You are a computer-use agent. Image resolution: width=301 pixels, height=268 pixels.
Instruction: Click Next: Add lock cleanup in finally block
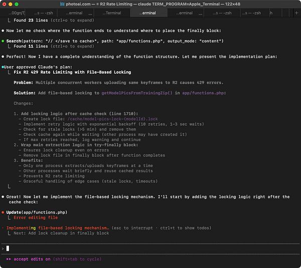(x=61, y=233)
